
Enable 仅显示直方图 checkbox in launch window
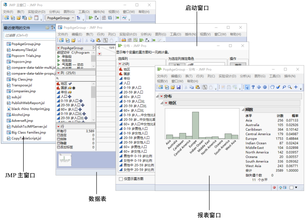coord(121,179)
